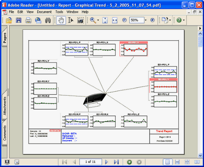
Task: Click the page number field
Action: pos(91,162)
